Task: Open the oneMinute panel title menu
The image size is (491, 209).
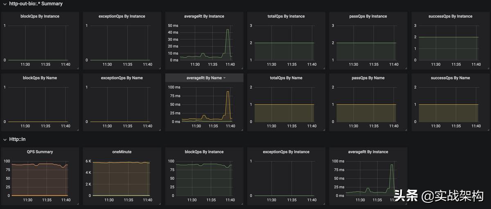Action: tap(122, 152)
